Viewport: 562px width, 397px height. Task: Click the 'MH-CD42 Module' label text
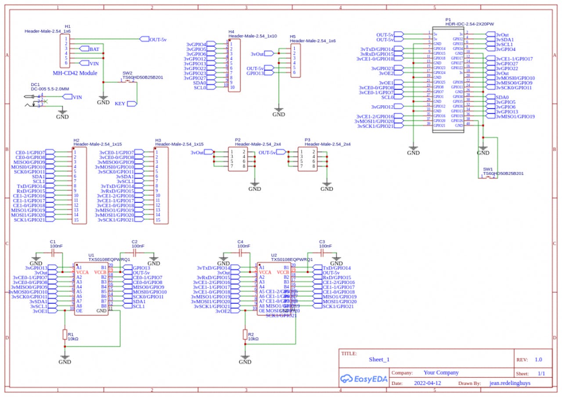click(x=75, y=73)
